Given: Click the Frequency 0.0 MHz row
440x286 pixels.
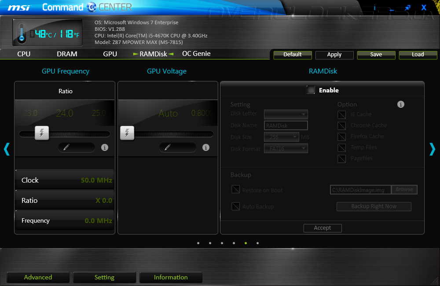Looking at the screenshot, I should click(x=65, y=220).
